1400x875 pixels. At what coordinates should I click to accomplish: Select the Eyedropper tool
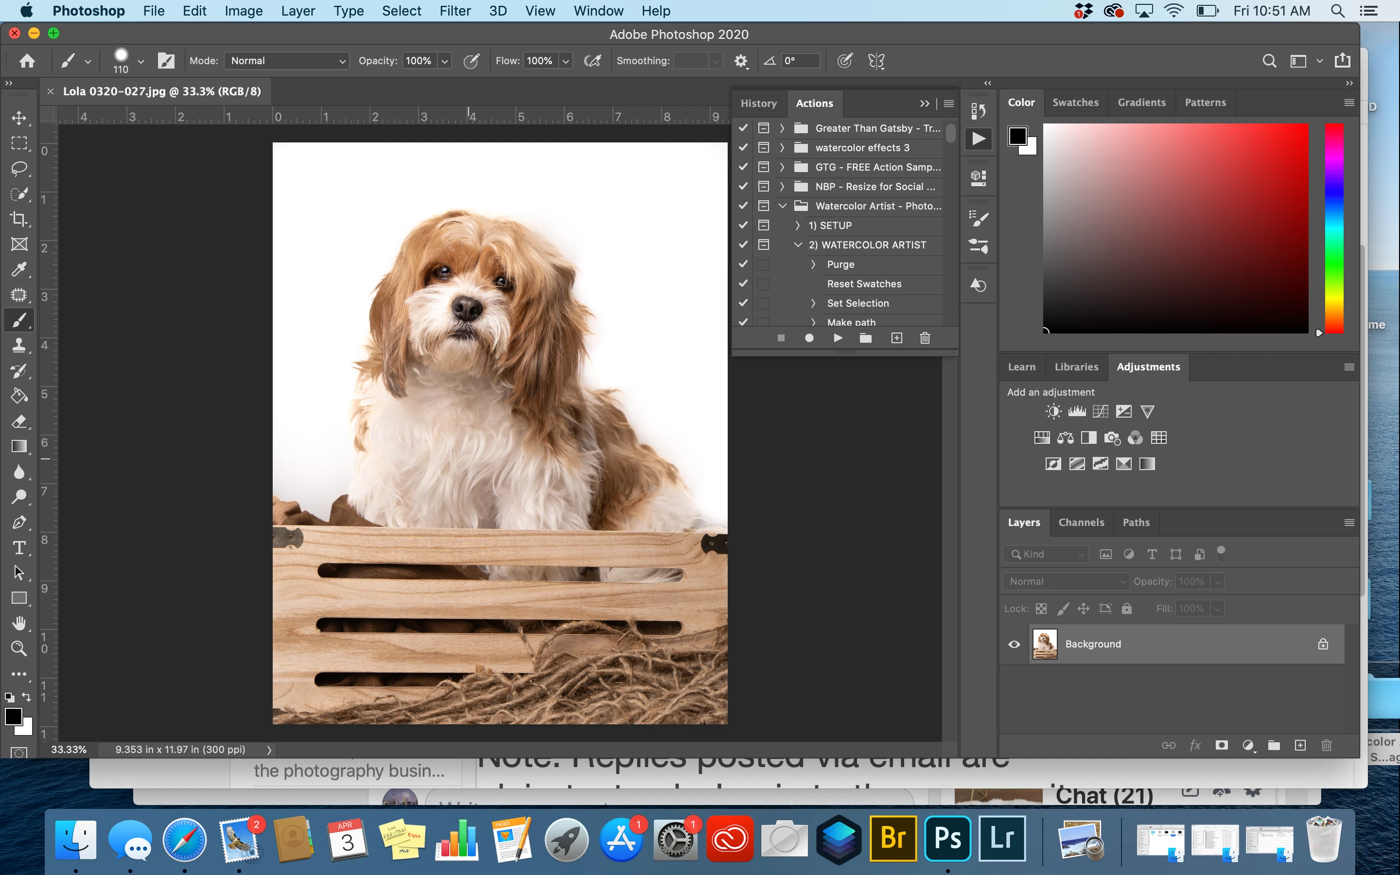(x=19, y=269)
